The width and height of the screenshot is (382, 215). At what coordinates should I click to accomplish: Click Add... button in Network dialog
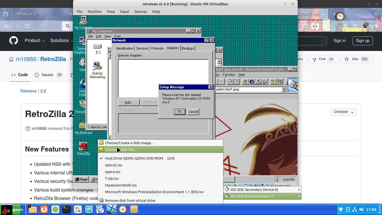point(129,102)
